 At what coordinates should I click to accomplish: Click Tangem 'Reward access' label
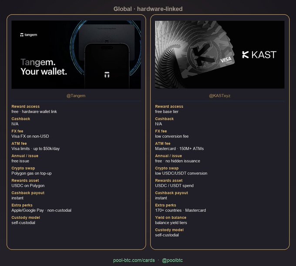[x=26, y=107]
